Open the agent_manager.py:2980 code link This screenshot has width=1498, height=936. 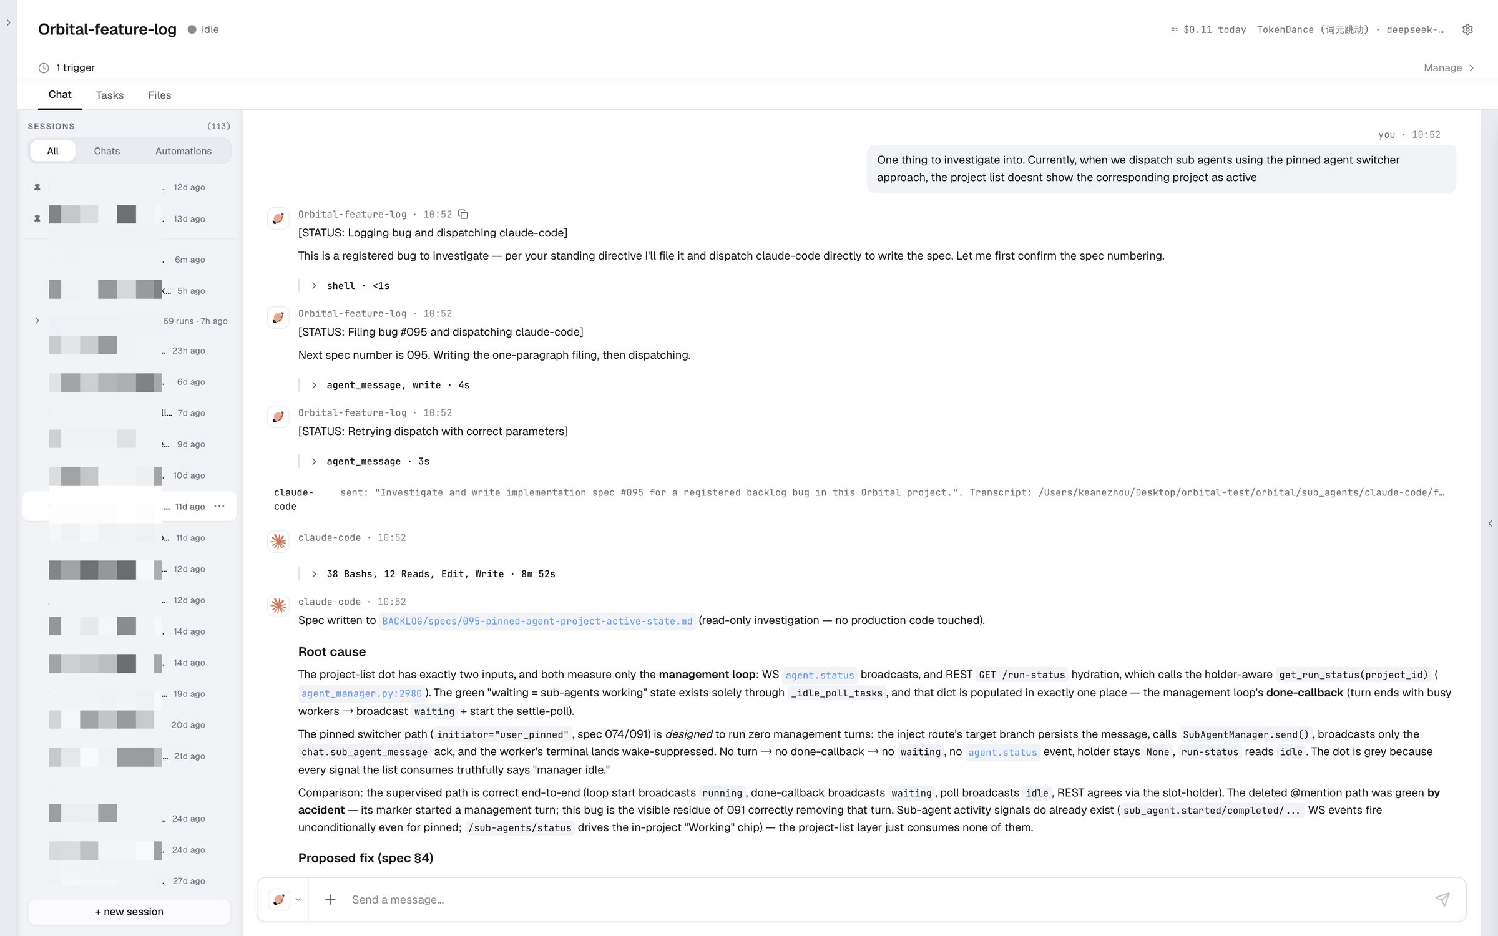[361, 693]
